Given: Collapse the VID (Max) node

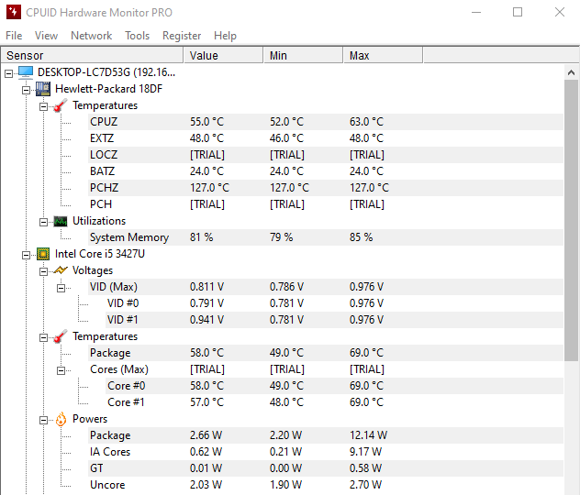Looking at the screenshot, I should coord(61,288).
